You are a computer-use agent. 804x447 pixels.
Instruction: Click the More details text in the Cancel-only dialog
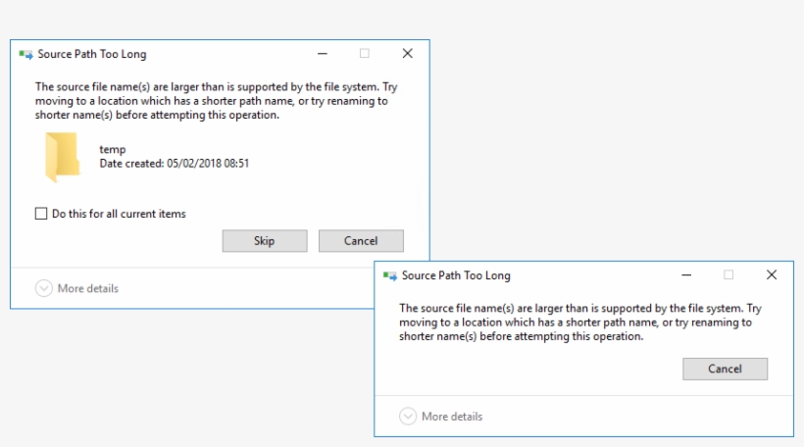[452, 417]
